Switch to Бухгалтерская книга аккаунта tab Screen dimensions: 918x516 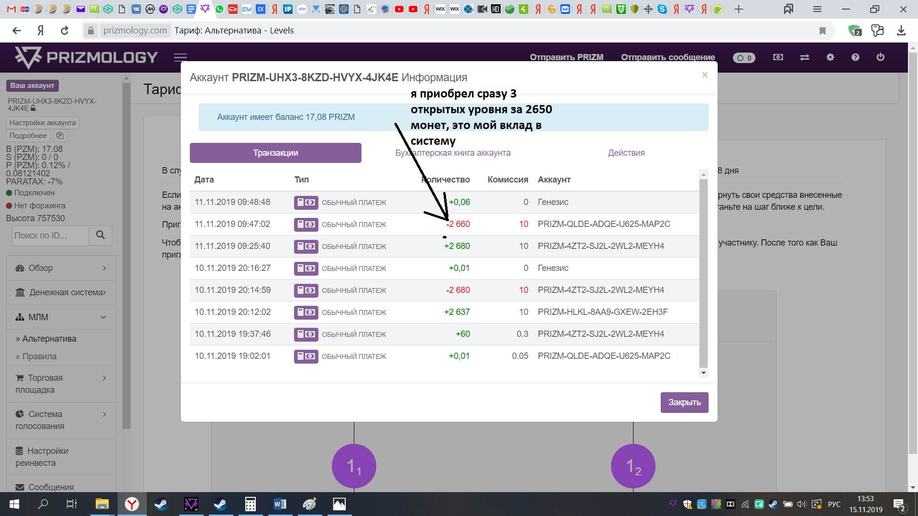453,153
